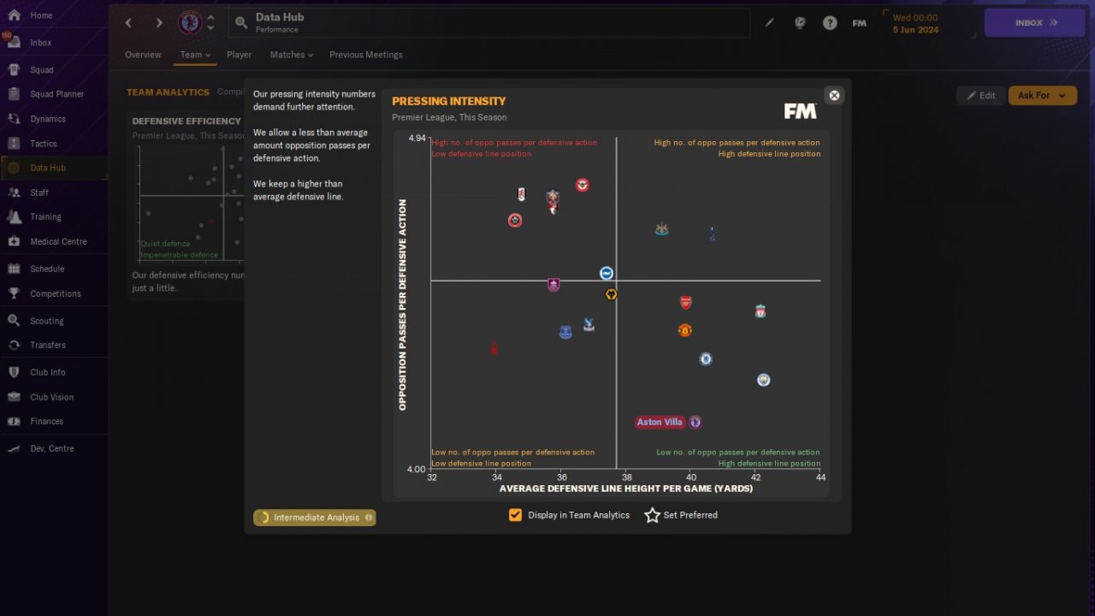The width and height of the screenshot is (1095, 616).
Task: Go back using the left arrow
Action: pyautogui.click(x=128, y=23)
